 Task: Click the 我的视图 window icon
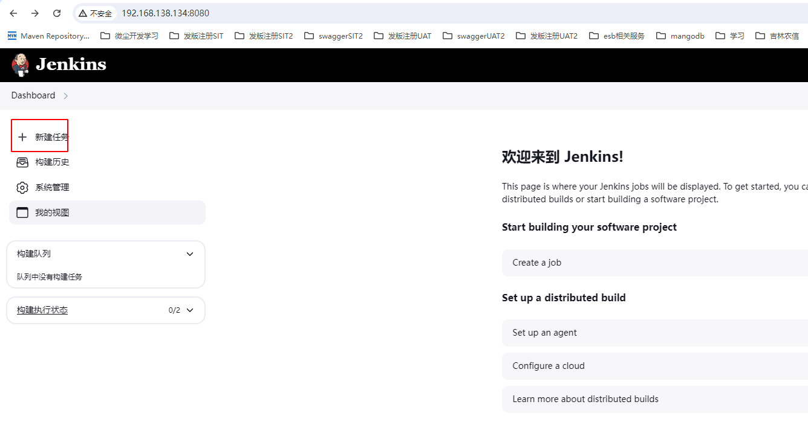[22, 213]
